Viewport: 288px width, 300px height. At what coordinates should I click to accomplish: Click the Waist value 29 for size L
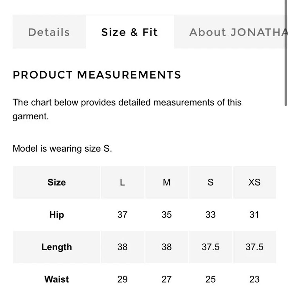click(x=122, y=279)
